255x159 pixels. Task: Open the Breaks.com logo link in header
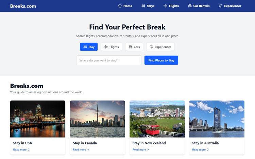click(23, 6)
